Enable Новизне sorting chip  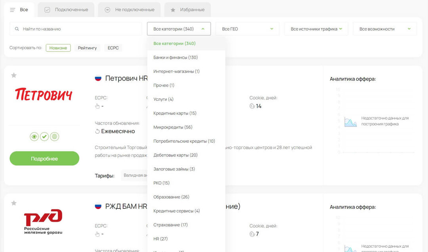pyautogui.click(x=58, y=48)
